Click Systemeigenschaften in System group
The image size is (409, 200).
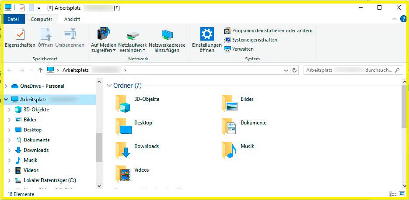coord(254,40)
